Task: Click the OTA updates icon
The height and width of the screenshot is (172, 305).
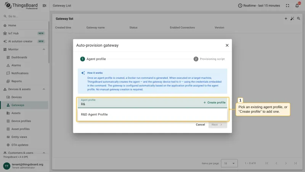Action: 8,145
